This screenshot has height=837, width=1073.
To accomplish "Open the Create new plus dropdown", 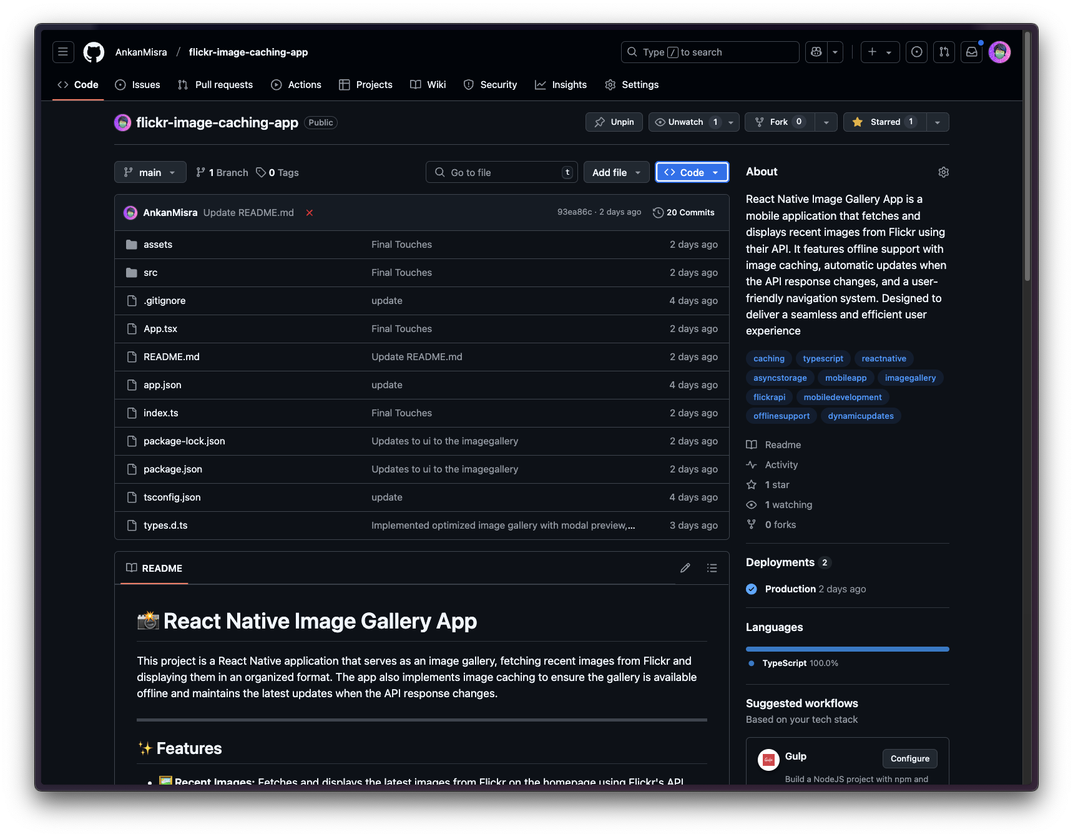I will coord(879,52).
